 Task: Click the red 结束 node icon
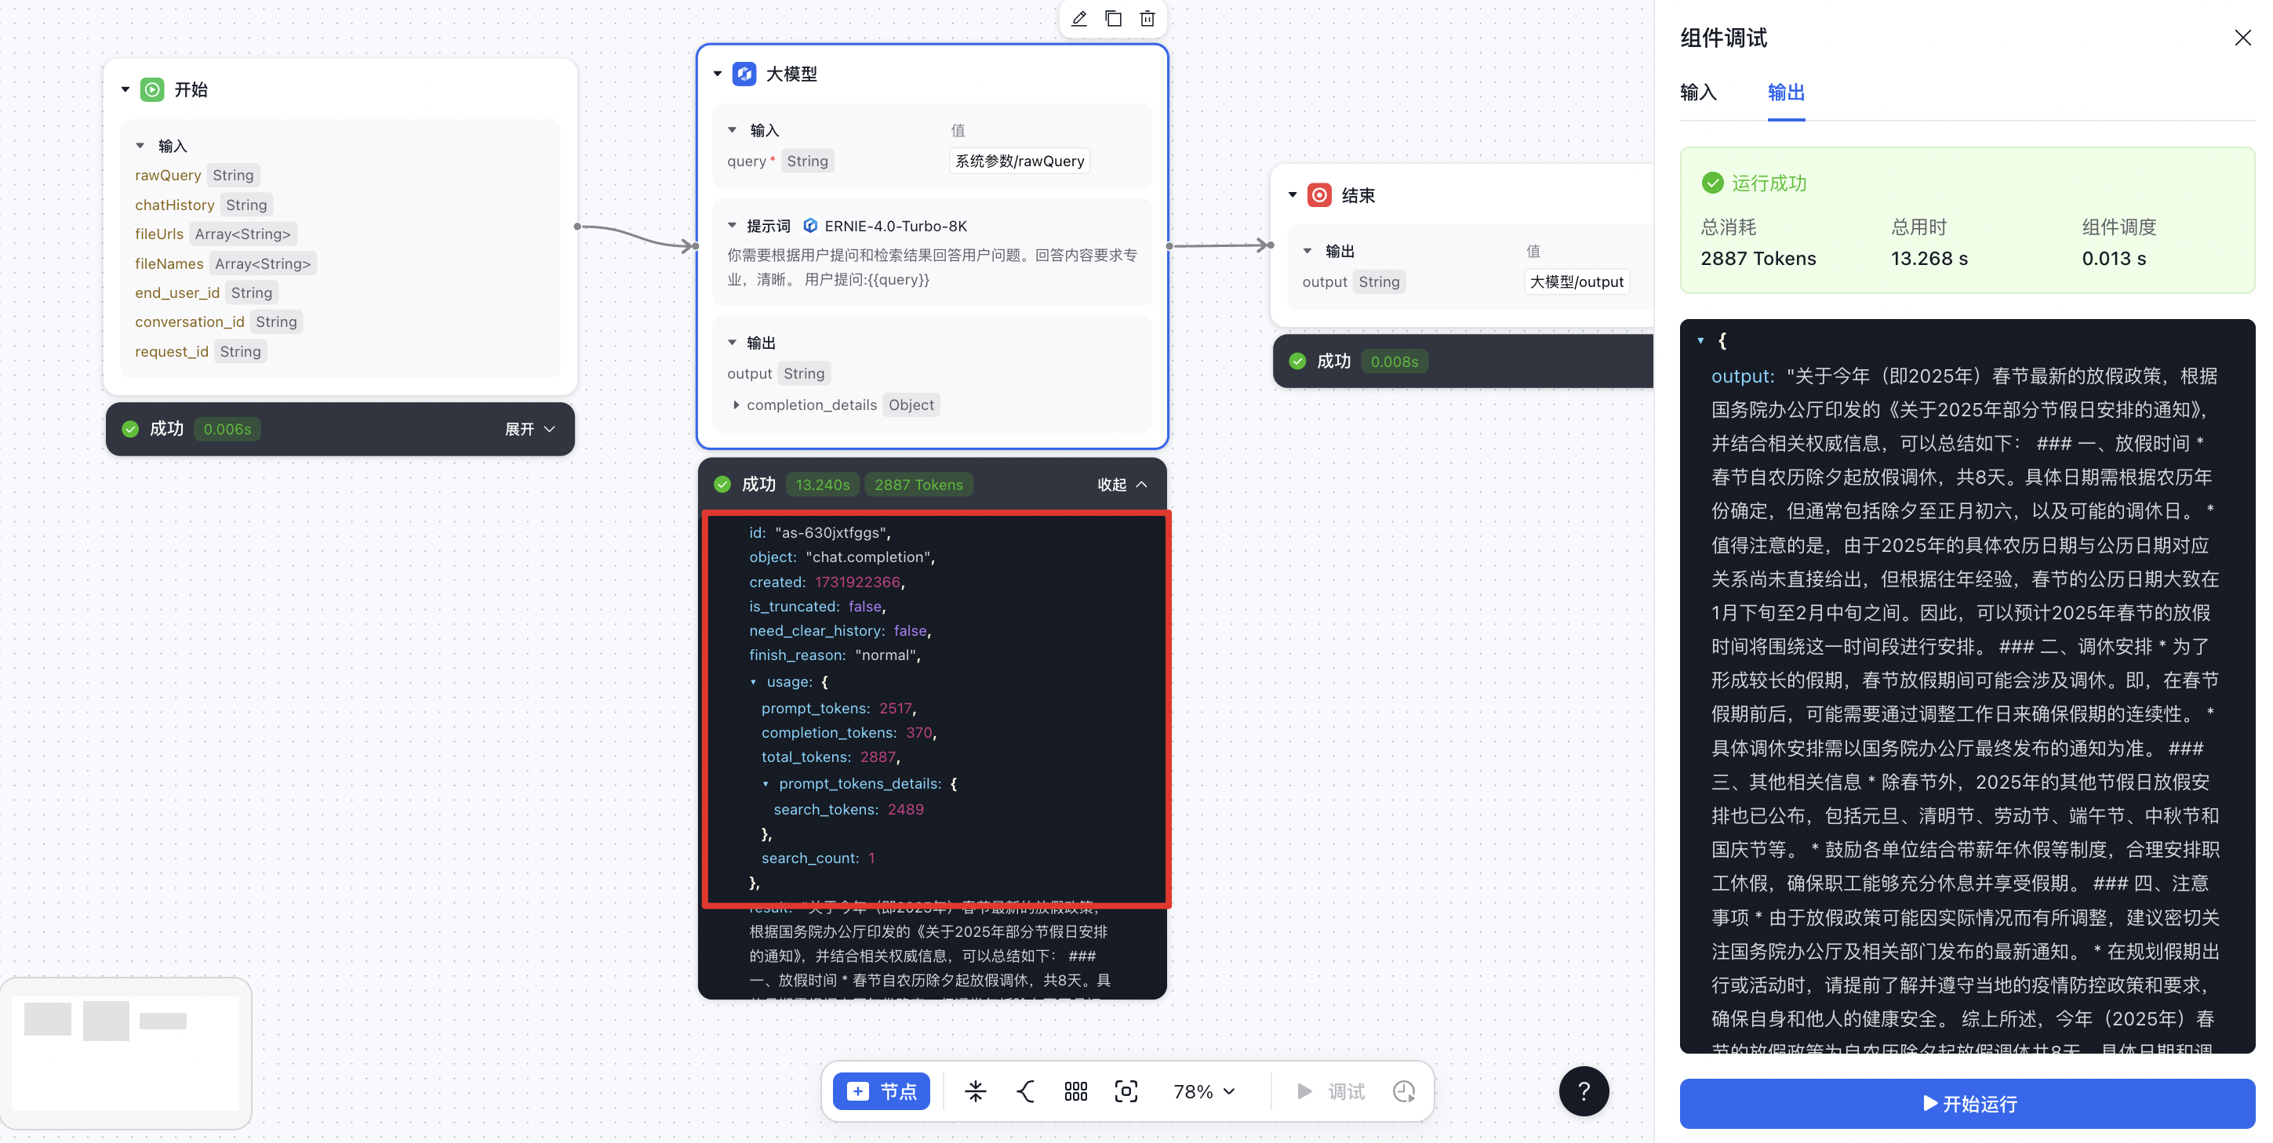[1319, 195]
